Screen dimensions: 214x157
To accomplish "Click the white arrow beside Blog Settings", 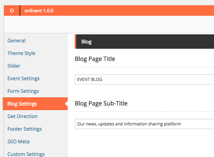I will coord(66,104).
